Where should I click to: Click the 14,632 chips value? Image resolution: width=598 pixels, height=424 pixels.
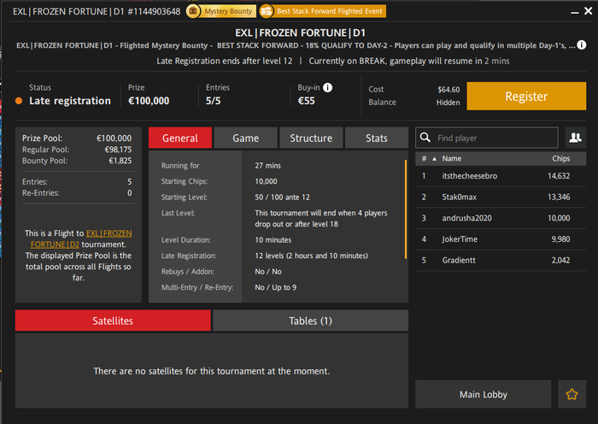(559, 176)
